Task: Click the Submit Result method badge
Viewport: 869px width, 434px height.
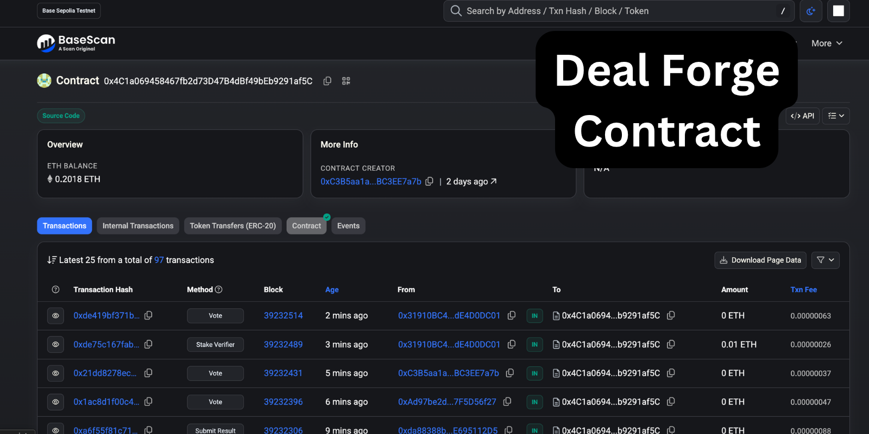Action: click(216, 429)
